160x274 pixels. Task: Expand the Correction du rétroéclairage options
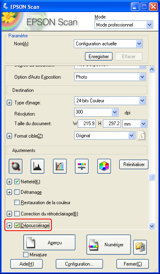[9, 214]
